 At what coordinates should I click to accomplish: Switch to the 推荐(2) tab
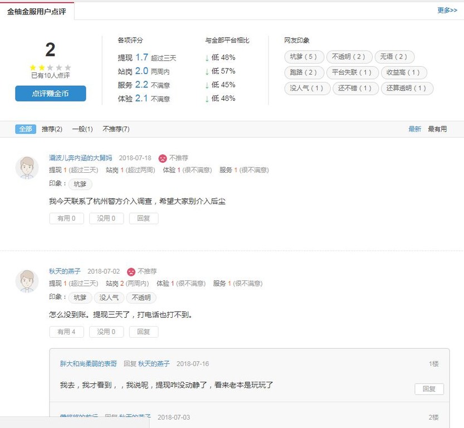(52, 129)
